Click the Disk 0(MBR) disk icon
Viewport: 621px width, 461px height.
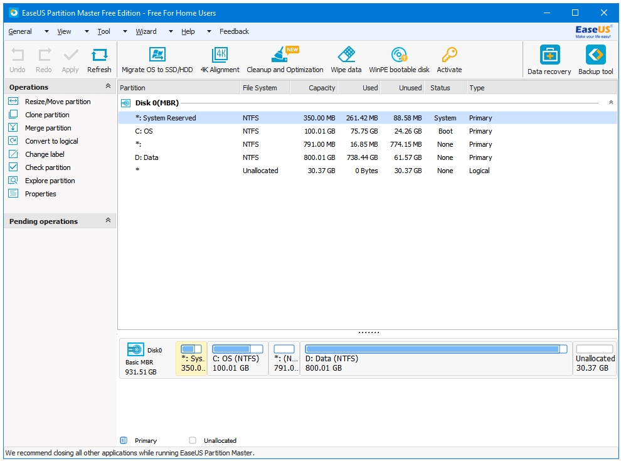click(x=125, y=103)
